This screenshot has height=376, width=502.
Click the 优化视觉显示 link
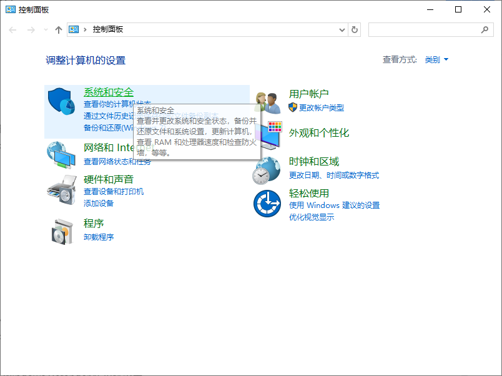point(310,218)
